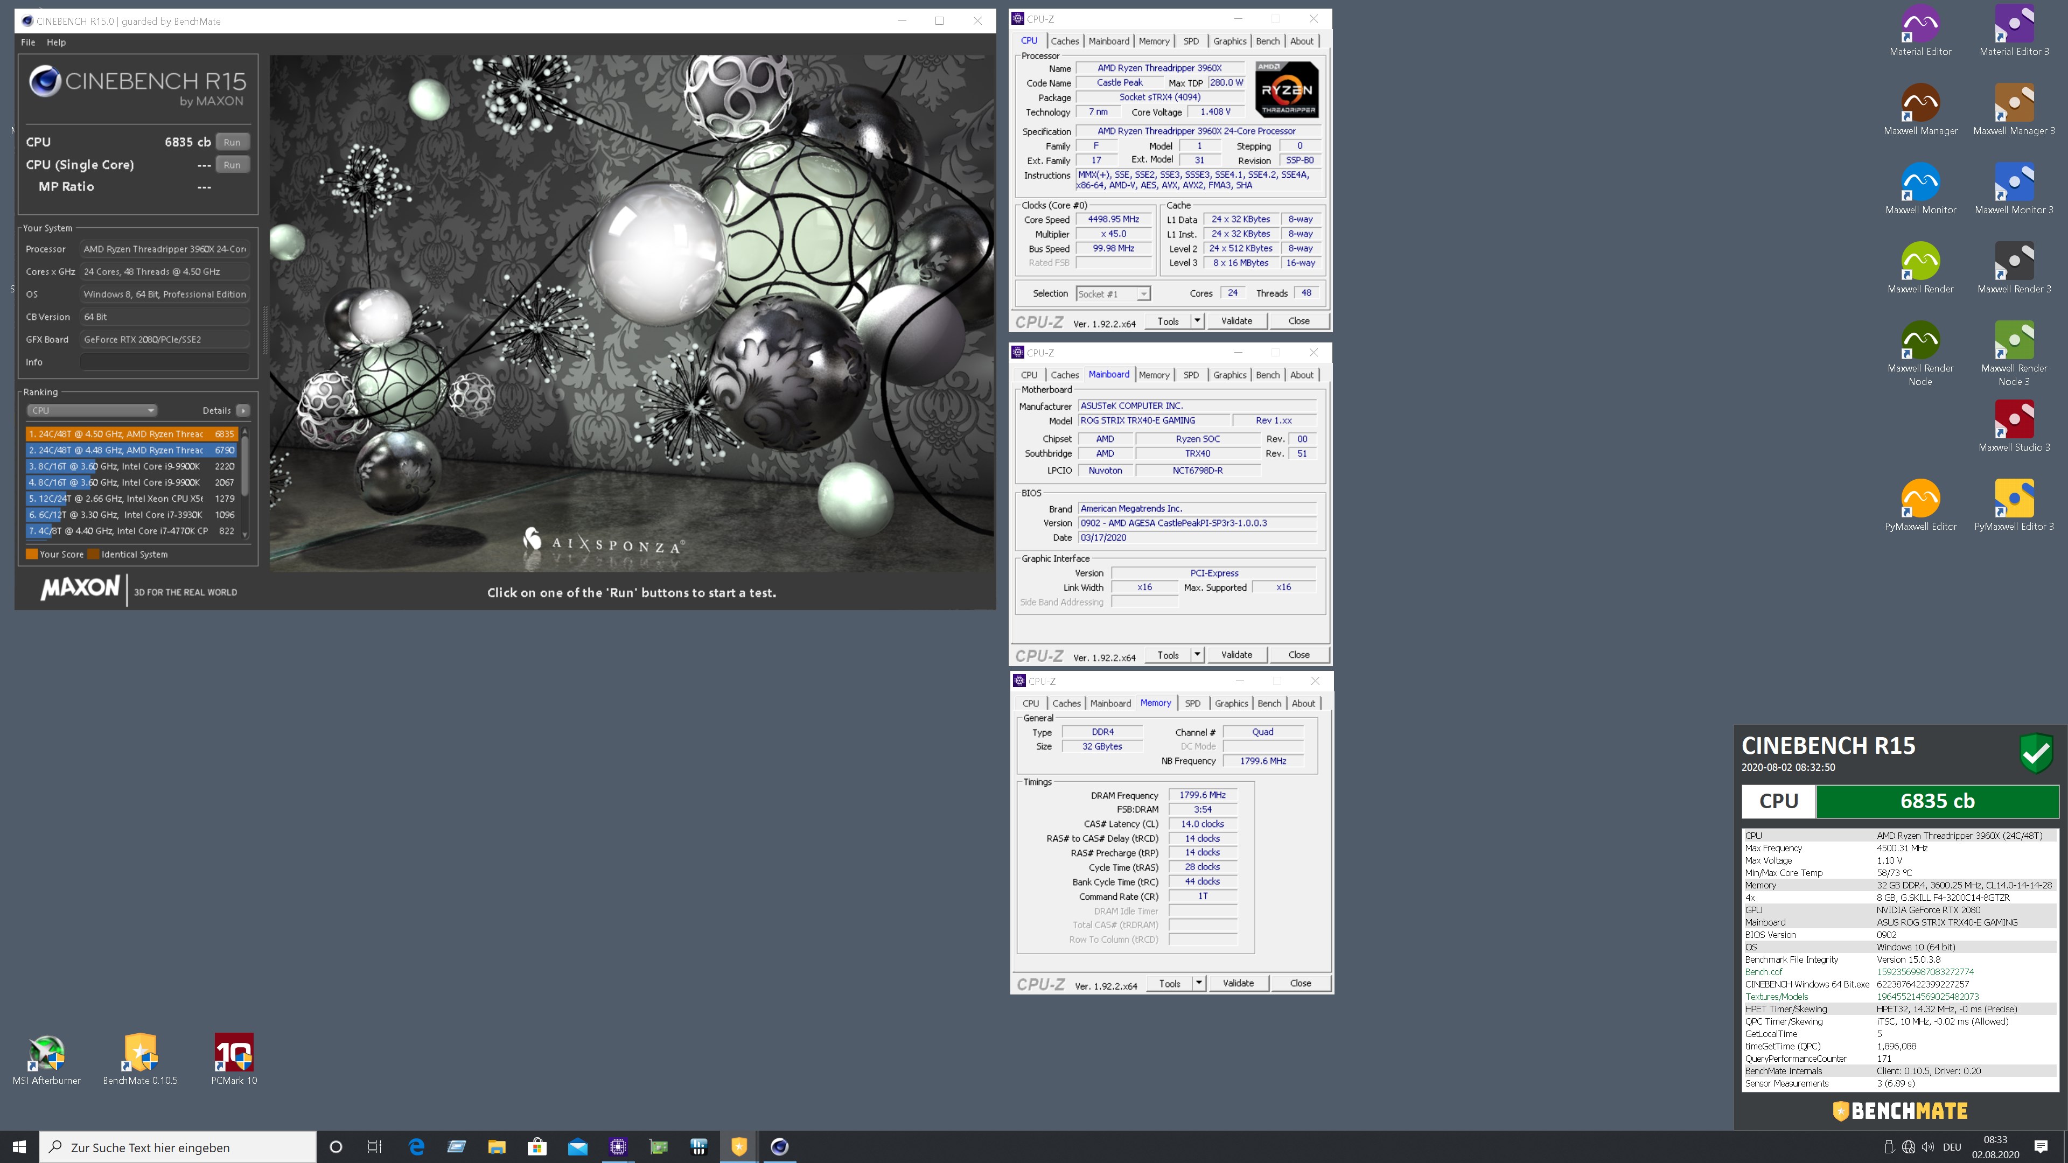Launch Maxwell Manager 3 desktop icon
Image resolution: width=2068 pixels, height=1163 pixels.
pyautogui.click(x=2014, y=109)
